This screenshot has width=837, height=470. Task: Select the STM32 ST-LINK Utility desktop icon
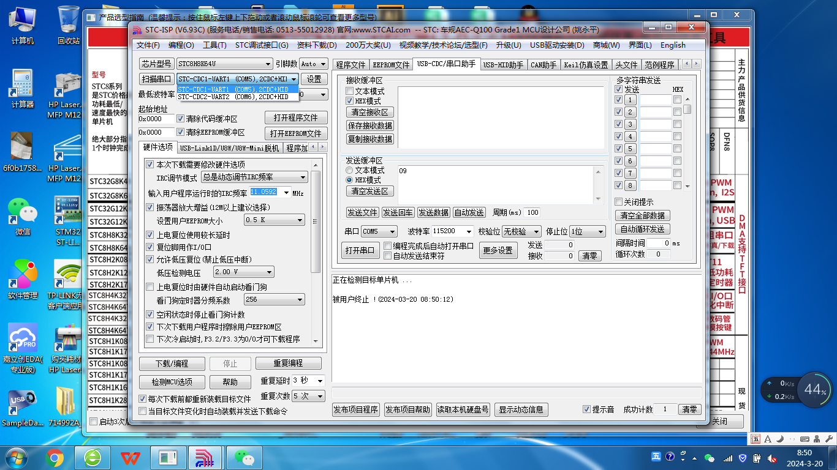point(68,220)
